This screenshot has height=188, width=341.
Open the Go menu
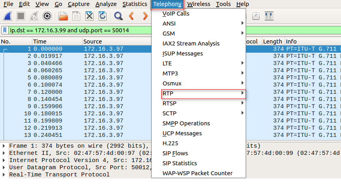[58, 4]
